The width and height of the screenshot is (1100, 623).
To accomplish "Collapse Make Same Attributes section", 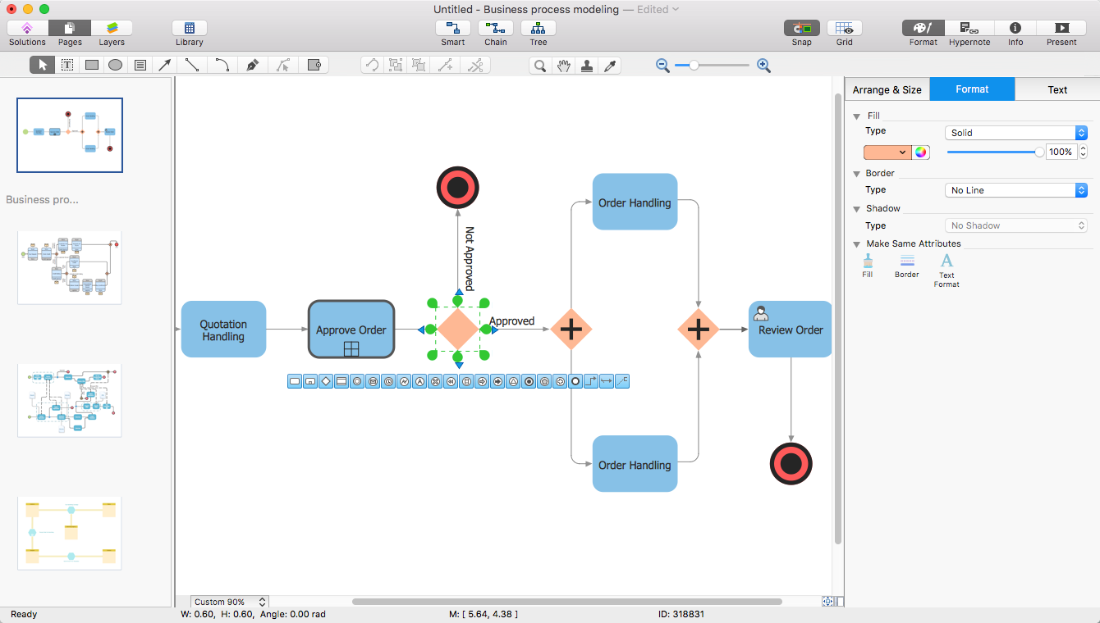I will [857, 244].
